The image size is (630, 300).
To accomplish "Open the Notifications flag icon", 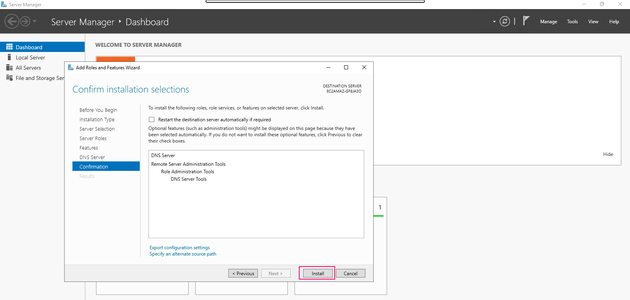I will coord(526,20).
